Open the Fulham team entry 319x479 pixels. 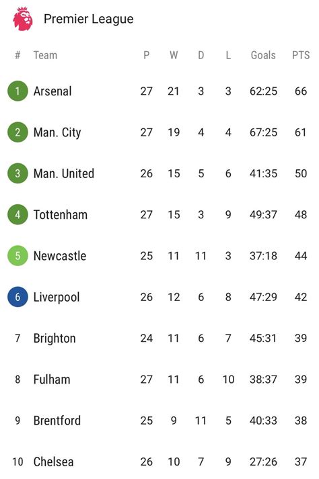pos(52,380)
